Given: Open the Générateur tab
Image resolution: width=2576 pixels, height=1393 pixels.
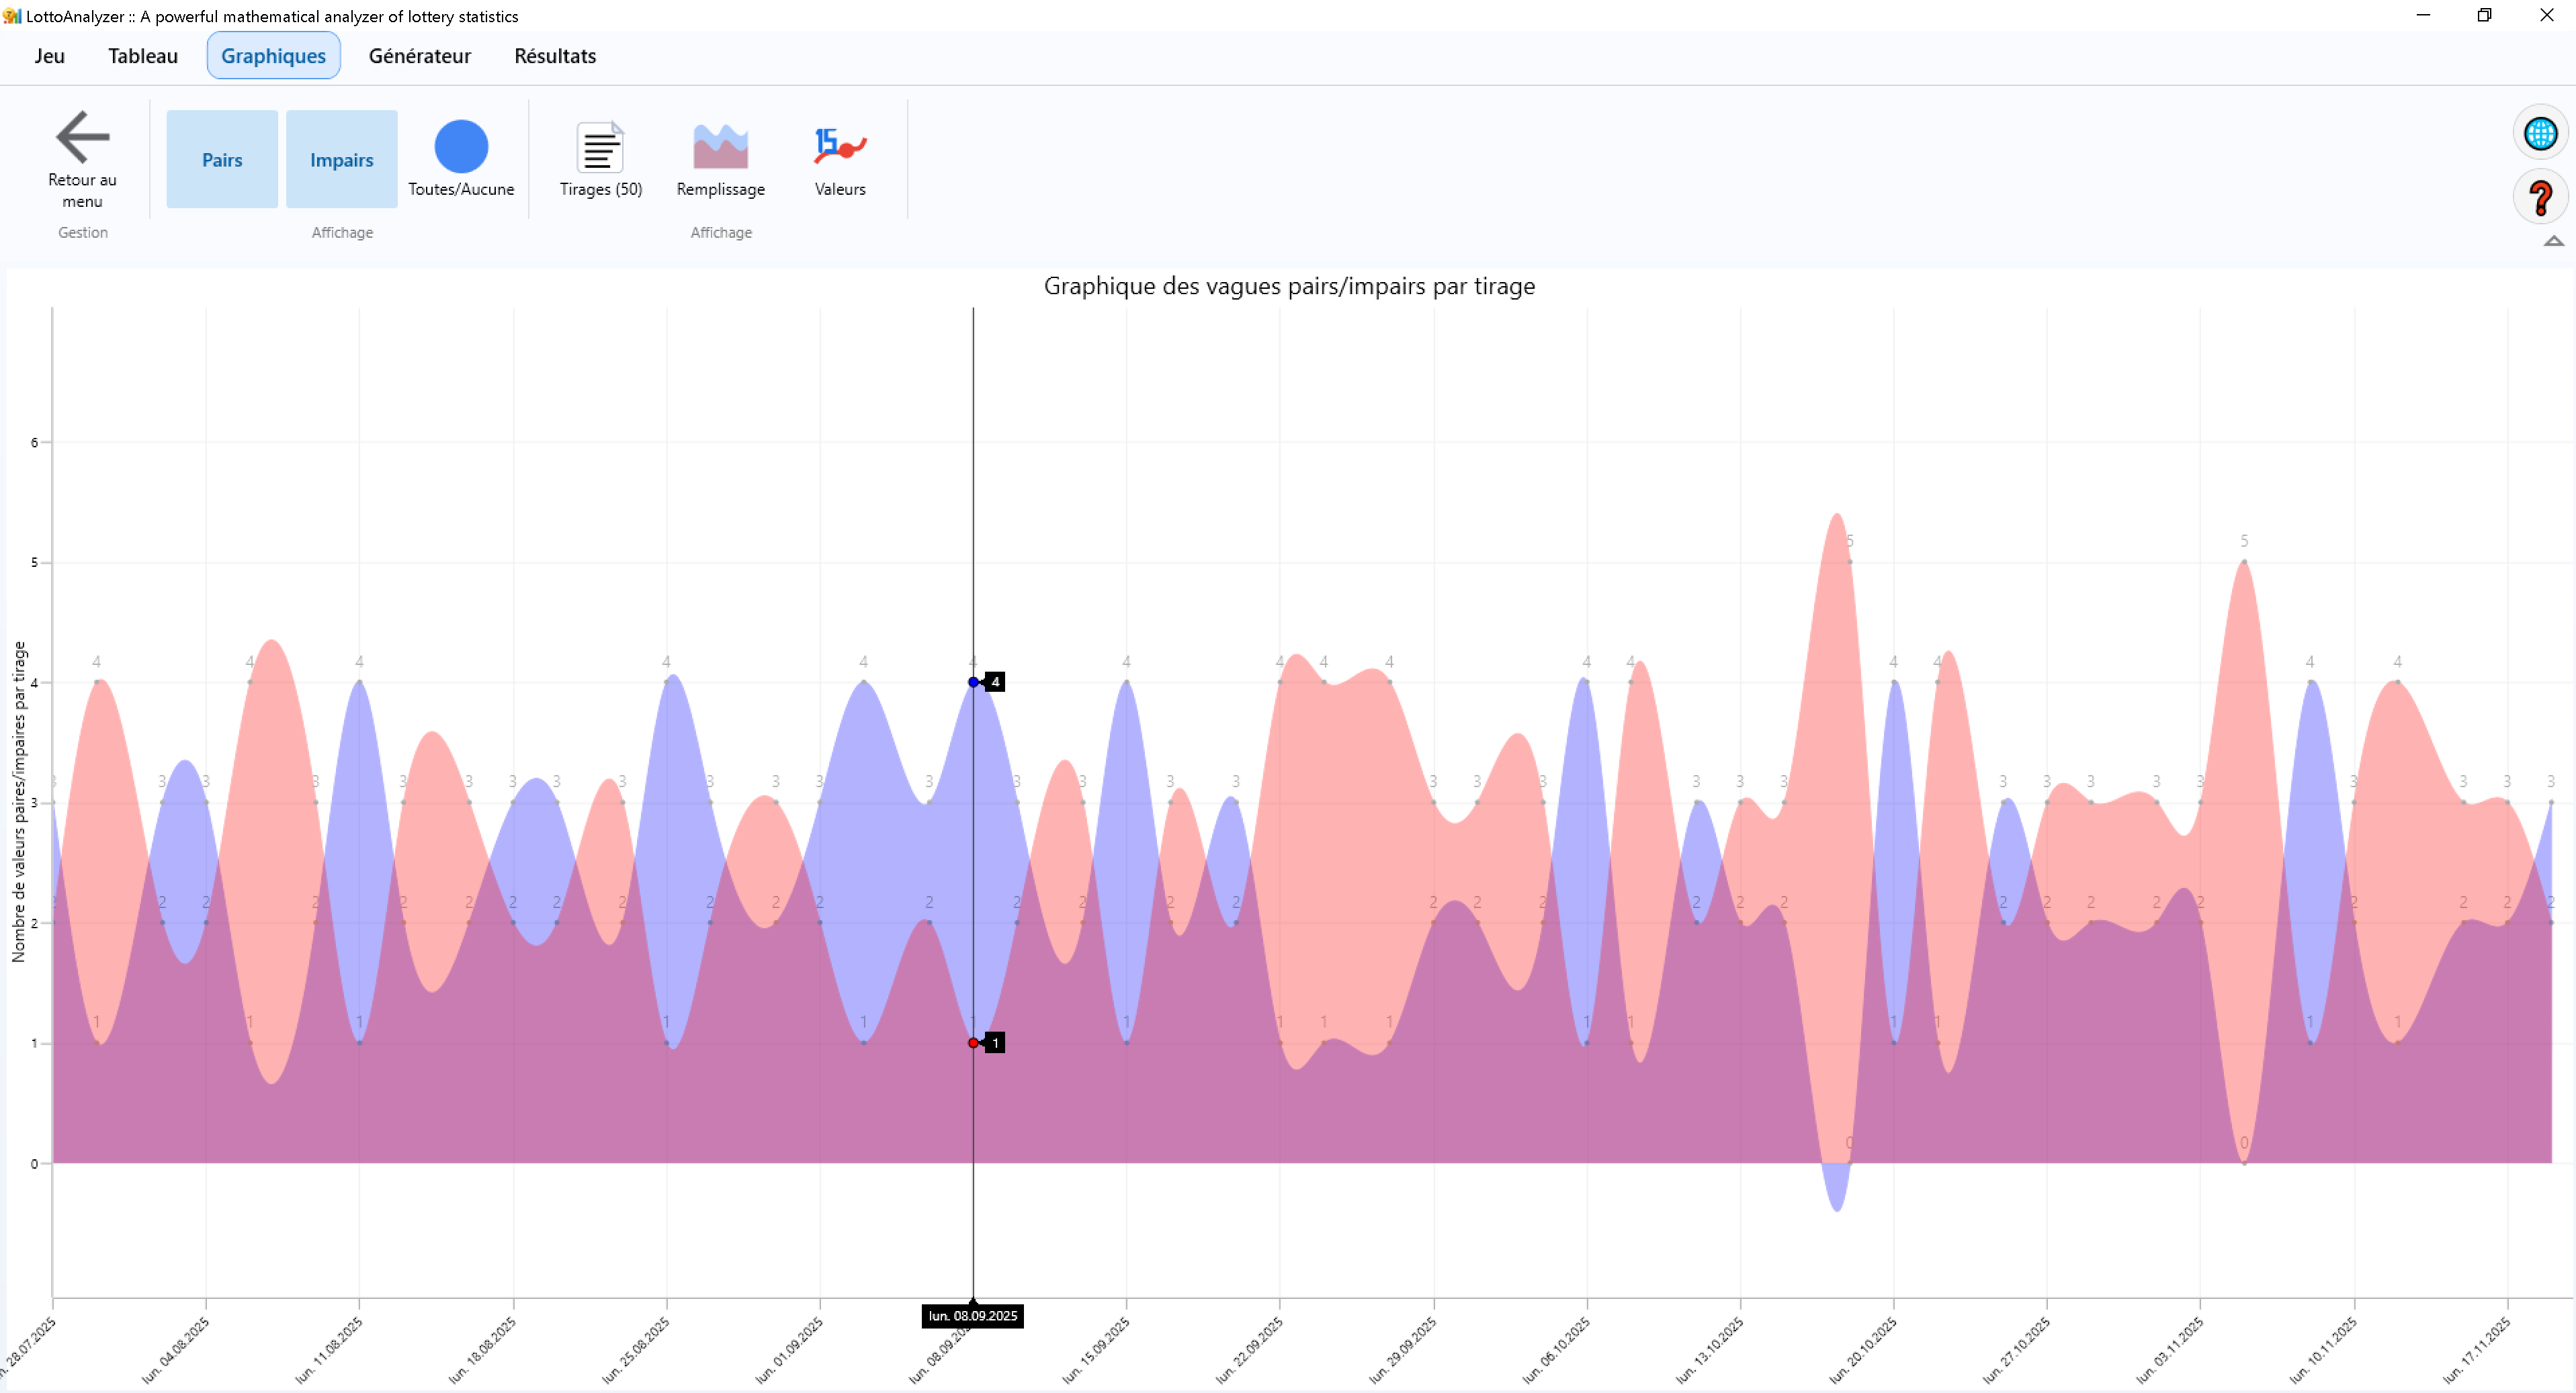Looking at the screenshot, I should point(419,56).
